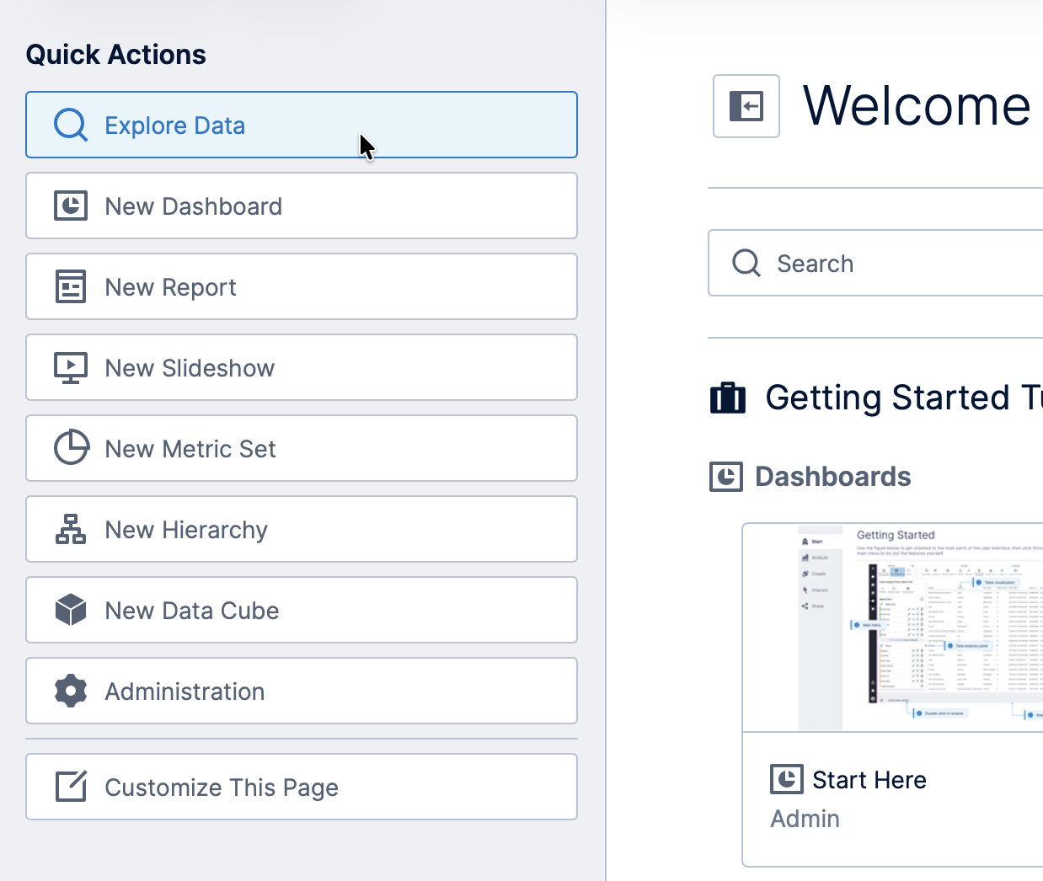Screen dimensions: 1043x881
Task: Click the Customize This Page pencil icon
Action: tap(71, 787)
